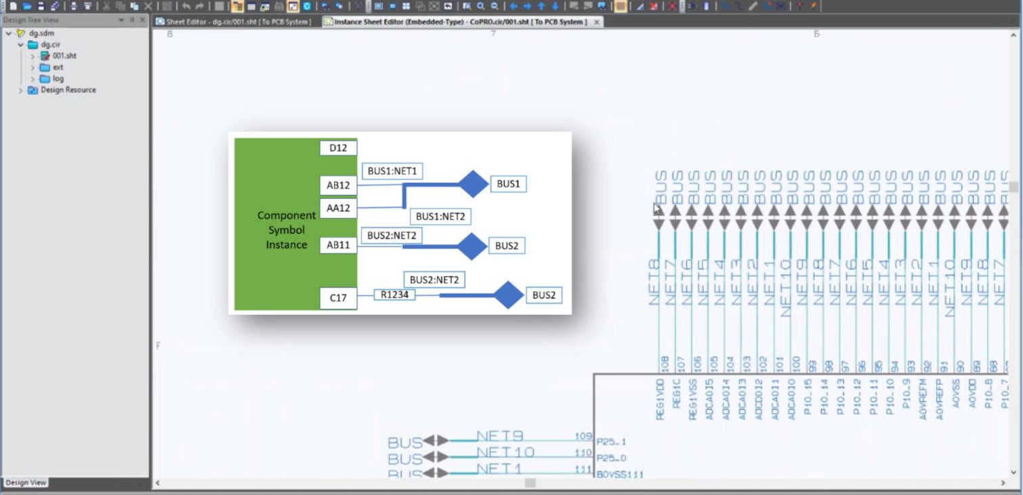Select the Cut tool on the toolbar
Viewport: 1023px width, 495px height.
[107, 6]
